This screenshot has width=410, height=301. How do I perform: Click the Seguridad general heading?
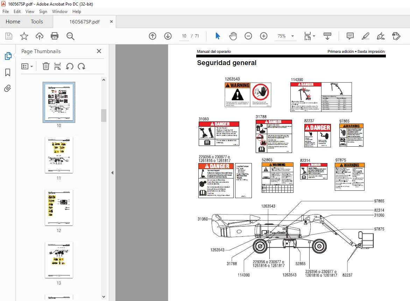coord(226,63)
